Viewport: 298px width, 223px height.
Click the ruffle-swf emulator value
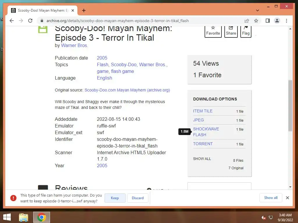tap(106, 126)
